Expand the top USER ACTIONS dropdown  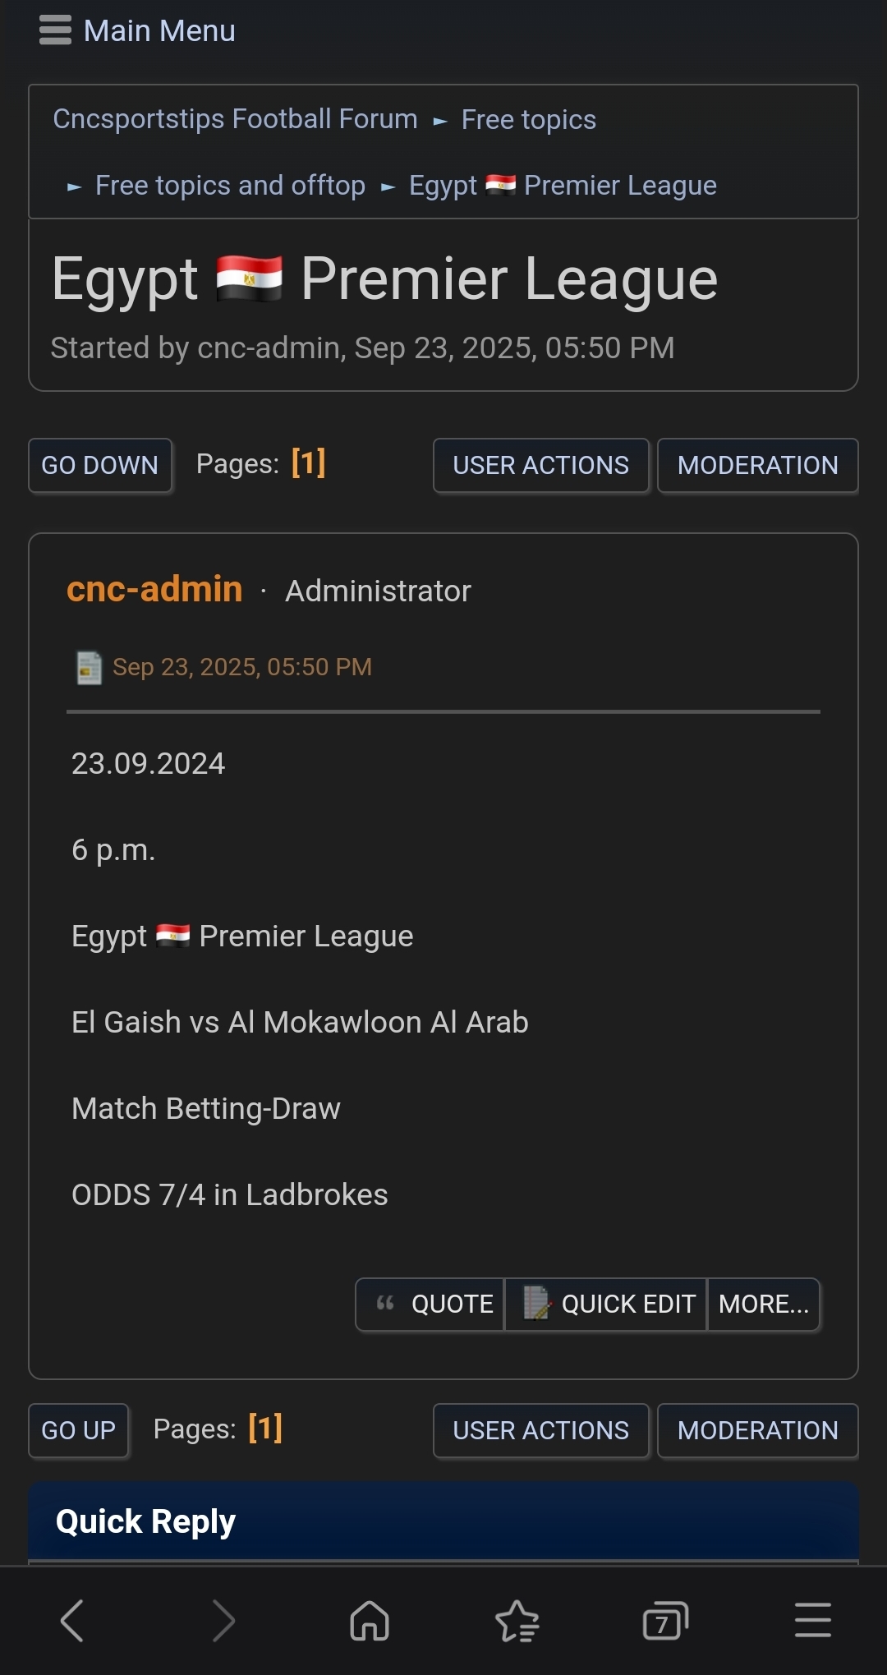pyautogui.click(x=540, y=465)
